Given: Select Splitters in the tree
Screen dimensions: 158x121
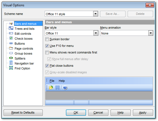Looking at the screenshot, I should point(20,58).
